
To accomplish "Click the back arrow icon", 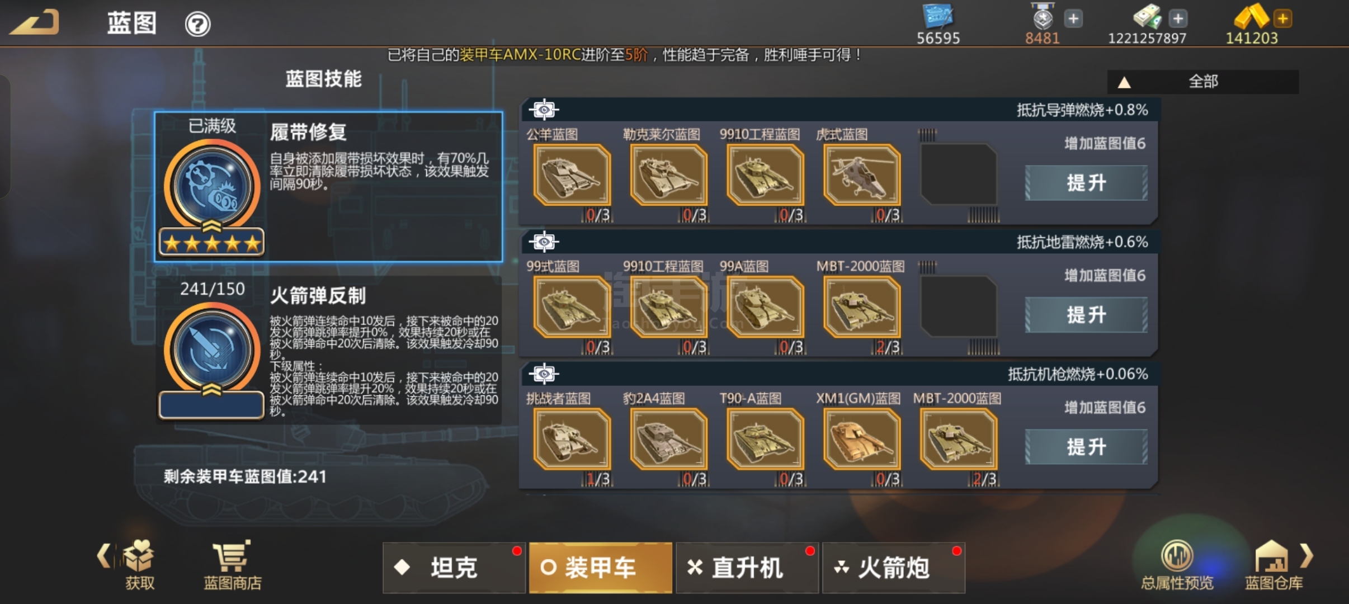I will (35, 22).
